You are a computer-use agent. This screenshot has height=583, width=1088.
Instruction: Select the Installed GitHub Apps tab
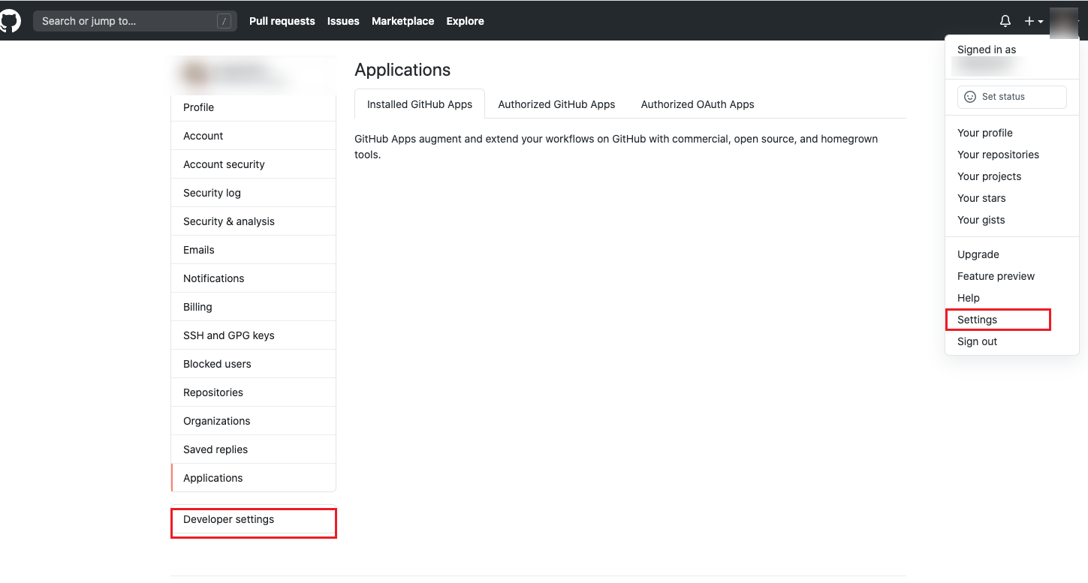click(x=419, y=104)
